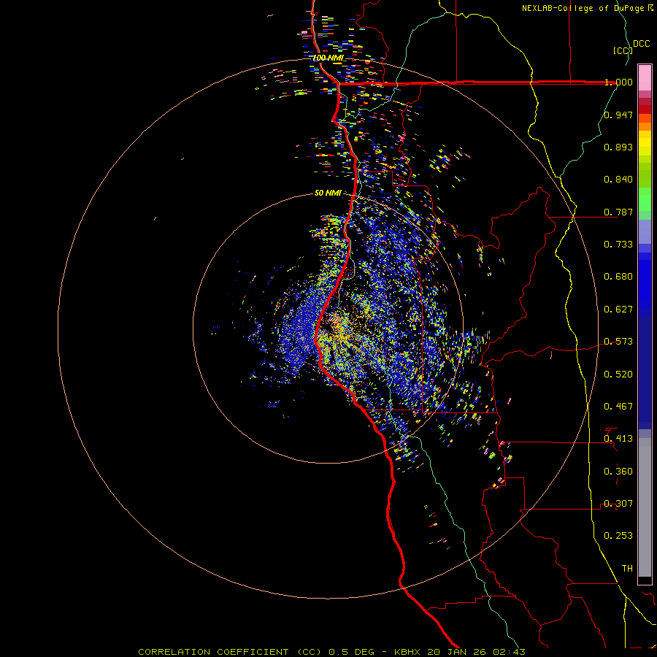
Task: Select the 1.000 scale value
Action: tap(618, 82)
